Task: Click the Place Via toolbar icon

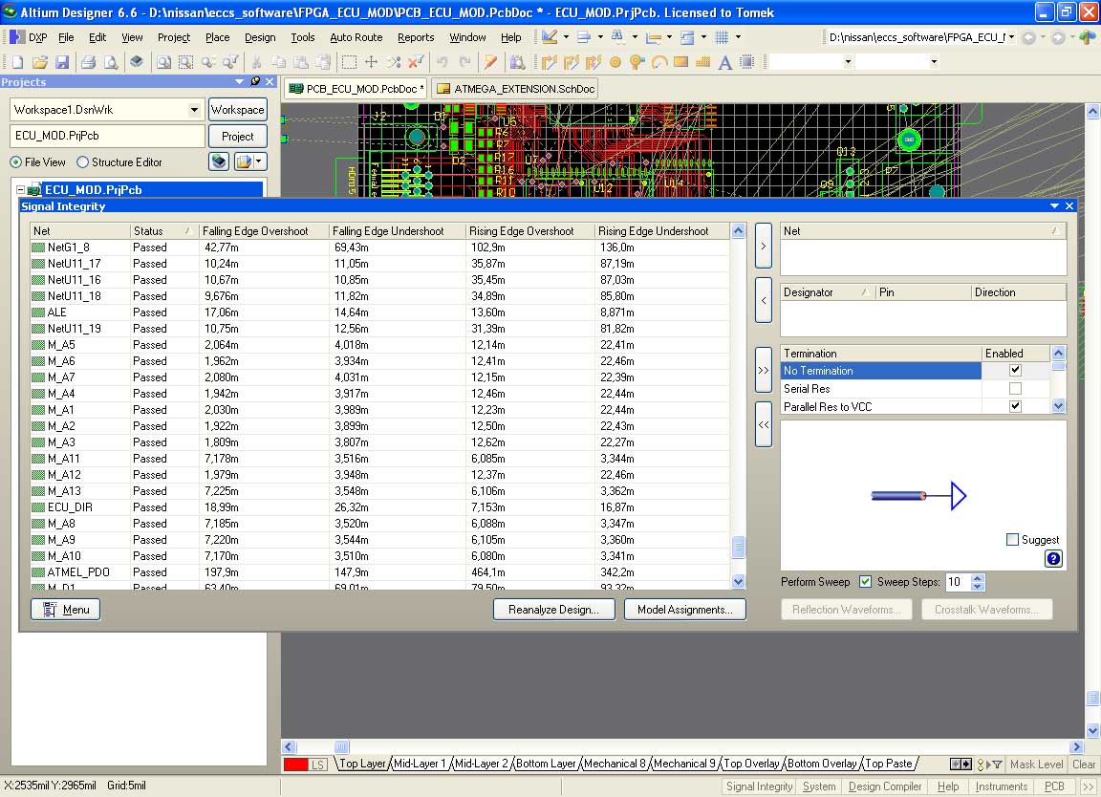Action: [x=615, y=62]
